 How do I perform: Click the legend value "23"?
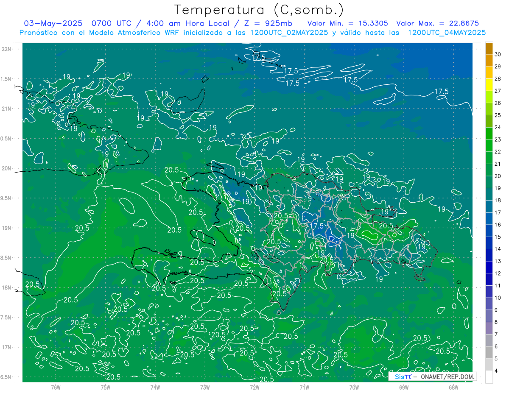click(498, 139)
